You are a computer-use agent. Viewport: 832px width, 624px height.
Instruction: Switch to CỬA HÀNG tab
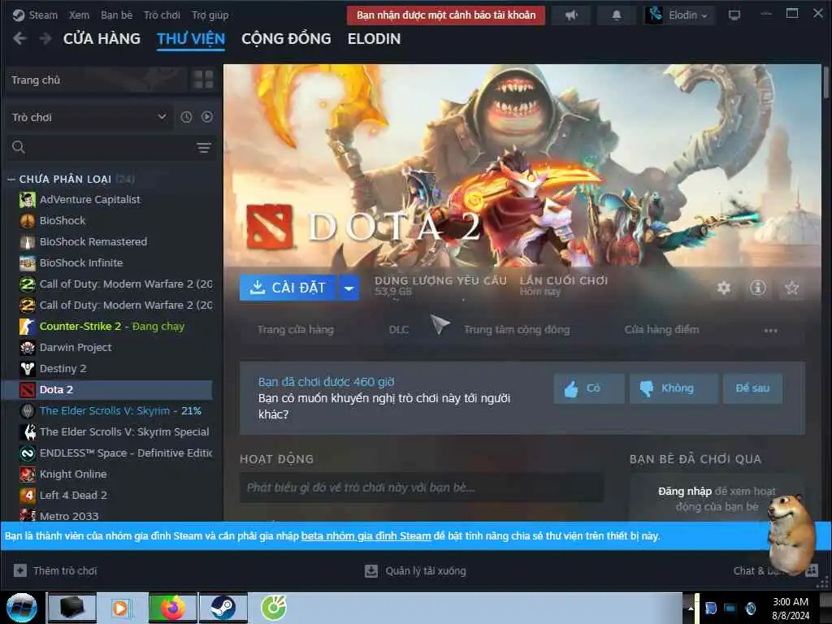(102, 39)
